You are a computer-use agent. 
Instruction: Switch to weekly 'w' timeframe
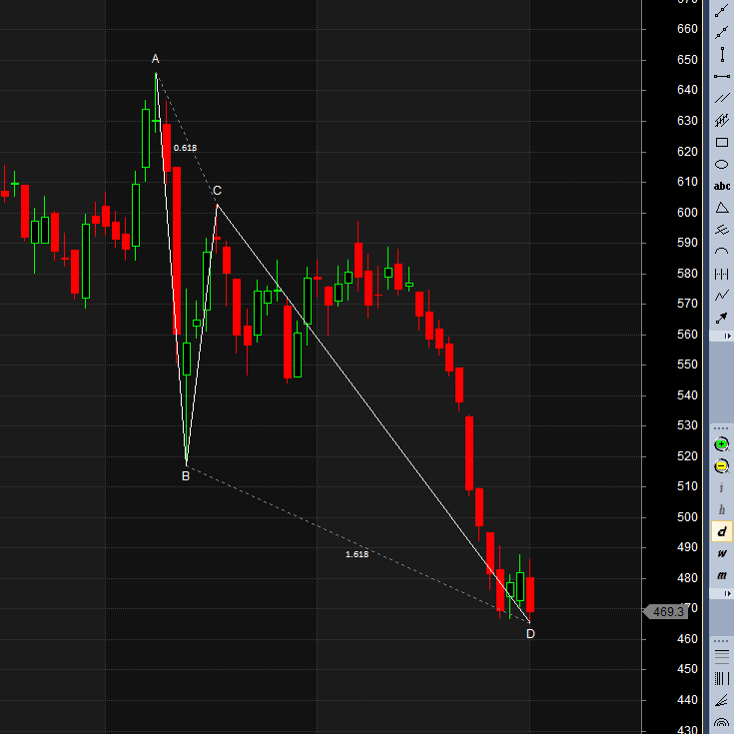coord(721,553)
